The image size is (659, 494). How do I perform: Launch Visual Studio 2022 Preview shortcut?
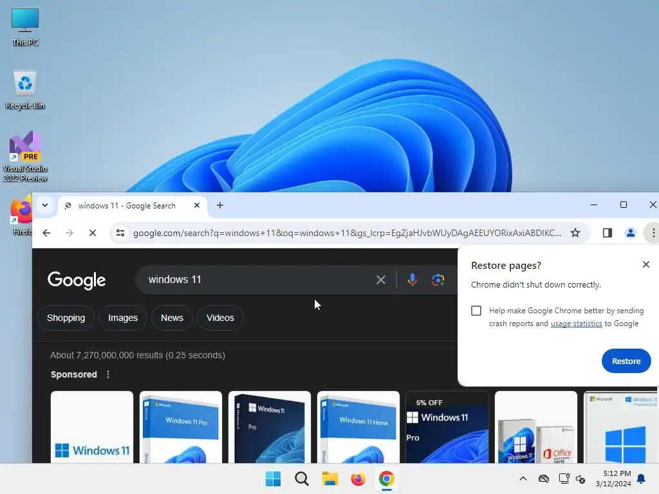click(x=25, y=157)
